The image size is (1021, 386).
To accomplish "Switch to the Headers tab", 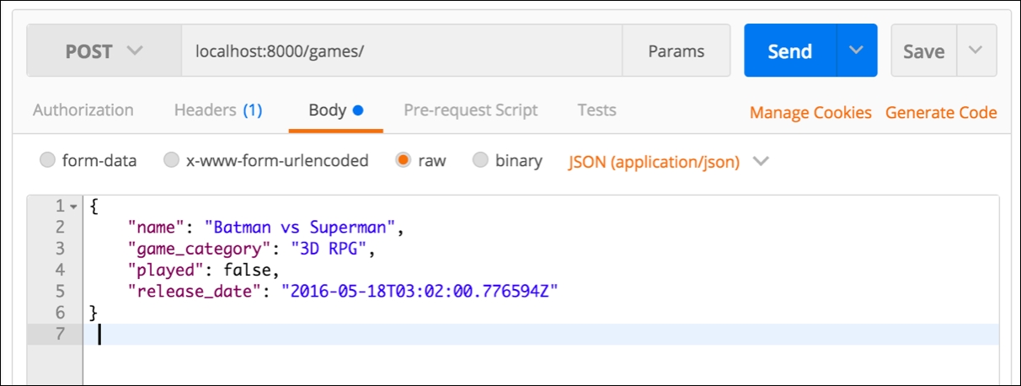I will tap(218, 110).
